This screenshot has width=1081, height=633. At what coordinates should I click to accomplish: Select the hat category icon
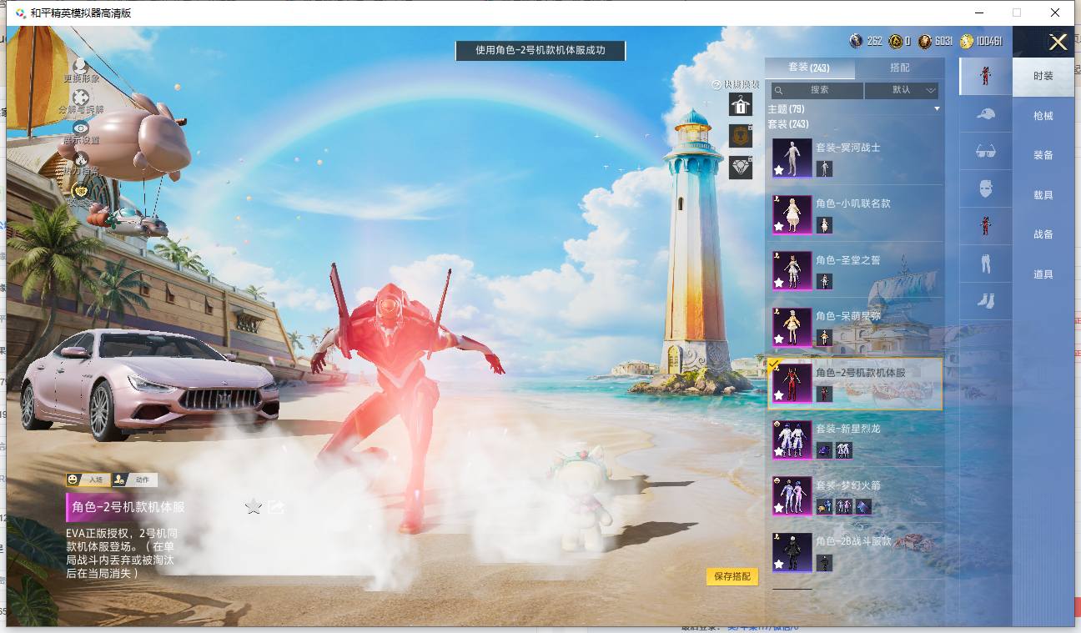pos(985,113)
